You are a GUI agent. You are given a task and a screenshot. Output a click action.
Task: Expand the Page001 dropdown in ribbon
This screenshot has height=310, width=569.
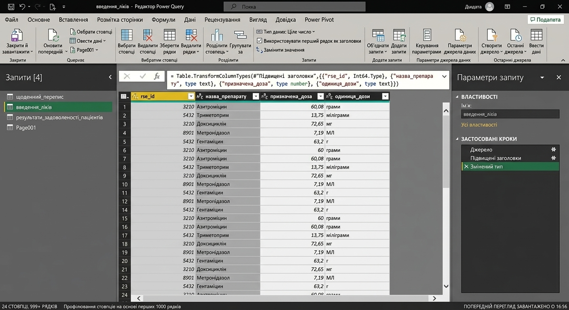(84, 50)
